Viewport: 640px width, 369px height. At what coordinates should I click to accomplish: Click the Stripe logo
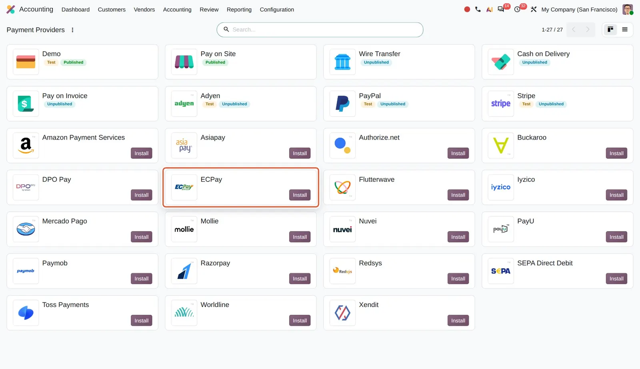point(501,104)
